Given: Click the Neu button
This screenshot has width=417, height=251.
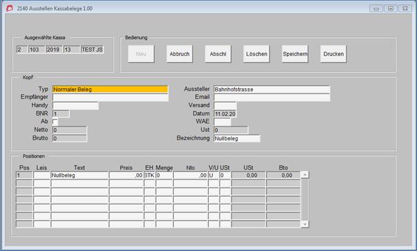Looking at the screenshot, I should pos(141,54).
